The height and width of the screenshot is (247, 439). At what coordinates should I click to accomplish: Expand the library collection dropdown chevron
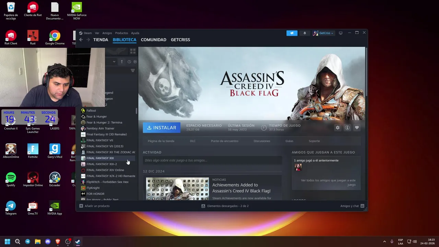tap(114, 62)
